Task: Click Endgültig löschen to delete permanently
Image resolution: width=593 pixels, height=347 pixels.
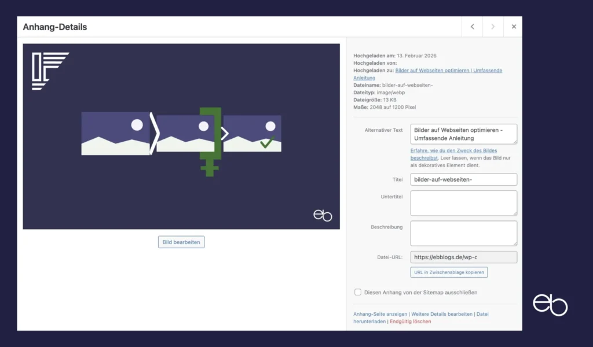Action: (x=411, y=321)
